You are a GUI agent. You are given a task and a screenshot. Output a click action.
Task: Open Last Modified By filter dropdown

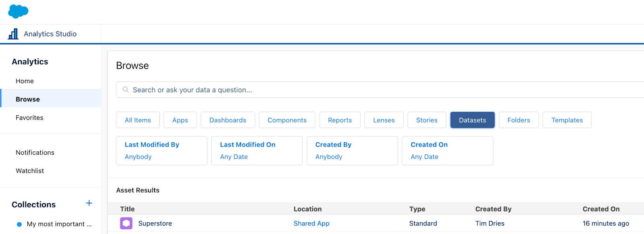[x=161, y=150]
